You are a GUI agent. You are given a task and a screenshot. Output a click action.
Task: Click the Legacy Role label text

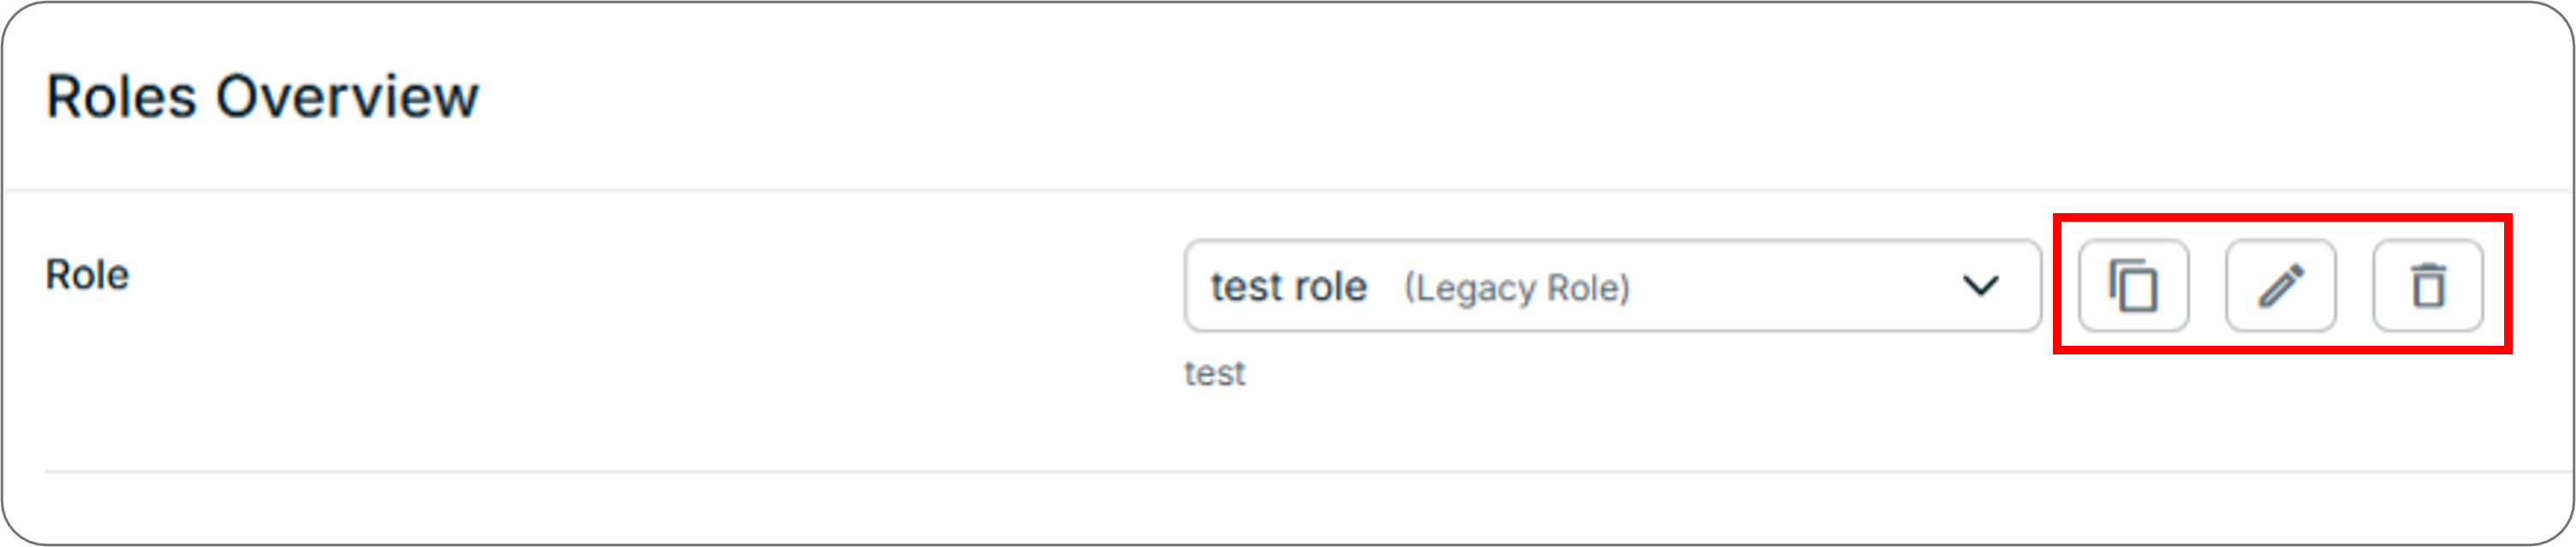click(x=1518, y=287)
